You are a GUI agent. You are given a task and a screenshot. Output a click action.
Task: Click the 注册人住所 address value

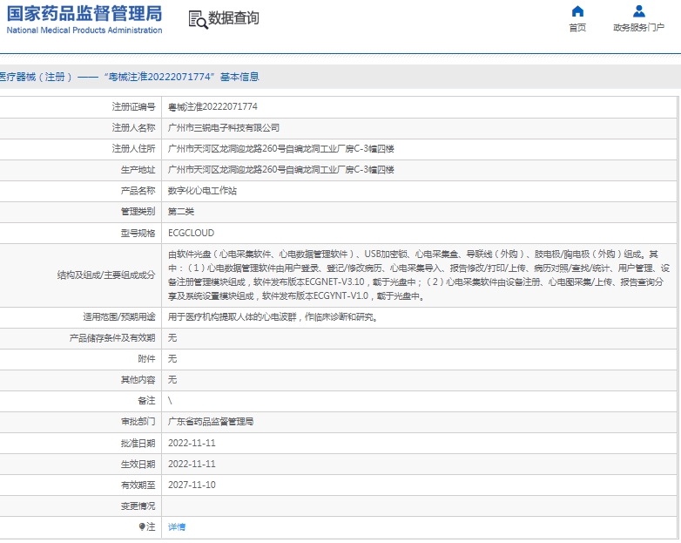pyautogui.click(x=281, y=149)
